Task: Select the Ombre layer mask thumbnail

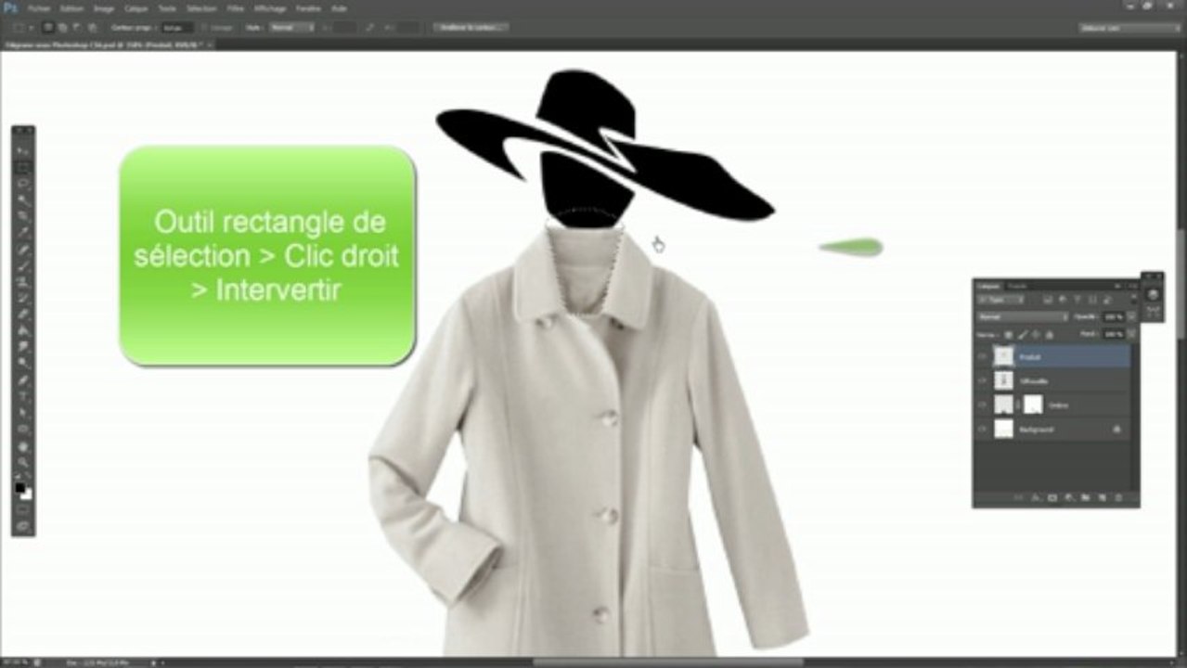Action: tap(1033, 405)
